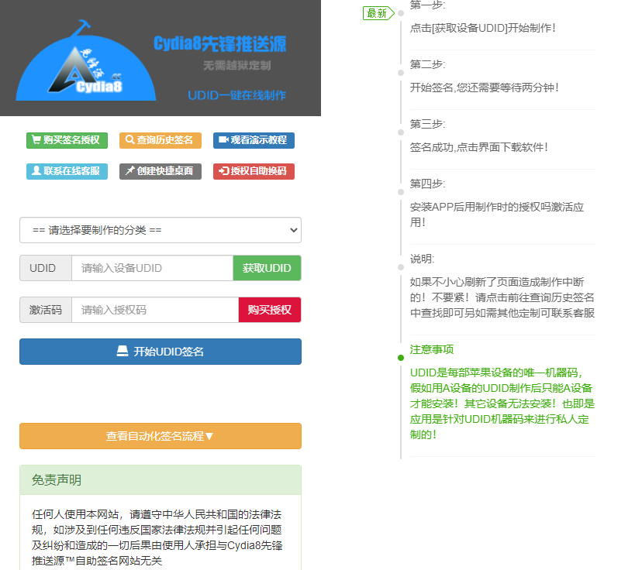This screenshot has height=570, width=642.
Task: Click the 第四步 timeline dot
Action: point(401,192)
